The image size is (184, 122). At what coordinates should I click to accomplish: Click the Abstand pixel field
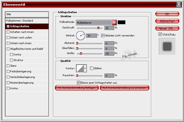pos(109,43)
